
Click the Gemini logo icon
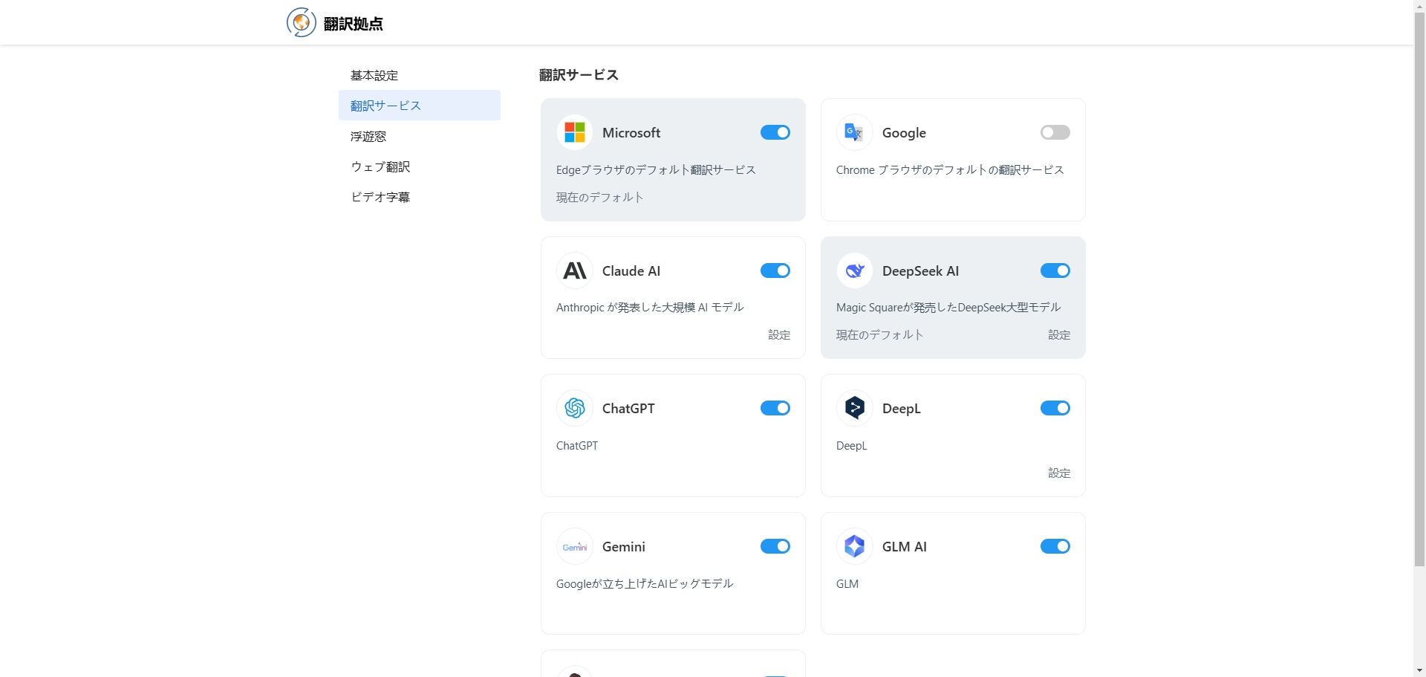575,546
